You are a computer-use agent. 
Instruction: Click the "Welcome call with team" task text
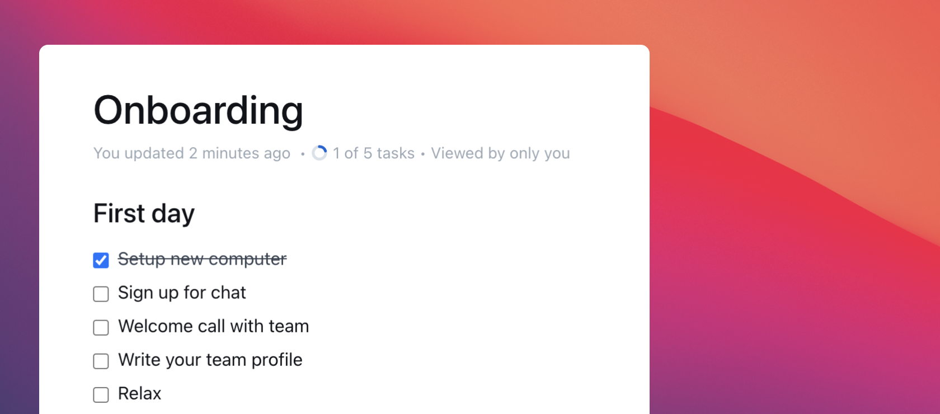click(x=213, y=327)
